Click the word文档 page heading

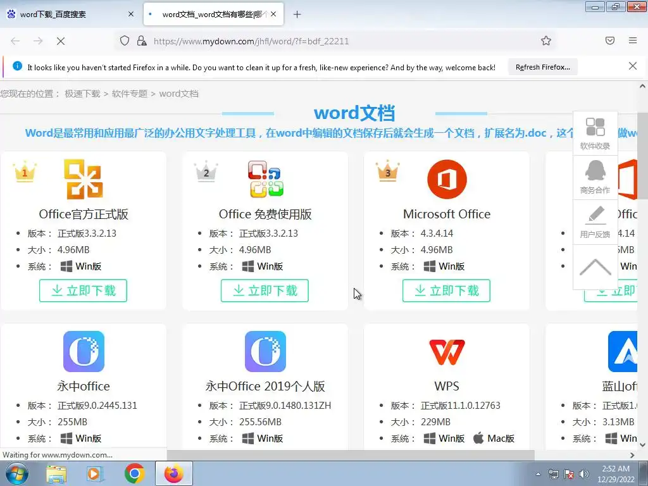(354, 113)
